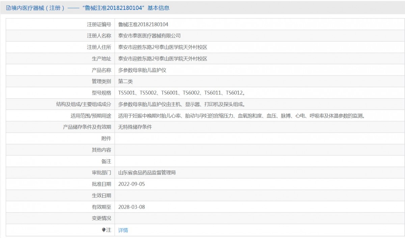405x238 pixels.
Task: Click the document icon before 境内医疗器械 title
Action: (x=8, y=8)
